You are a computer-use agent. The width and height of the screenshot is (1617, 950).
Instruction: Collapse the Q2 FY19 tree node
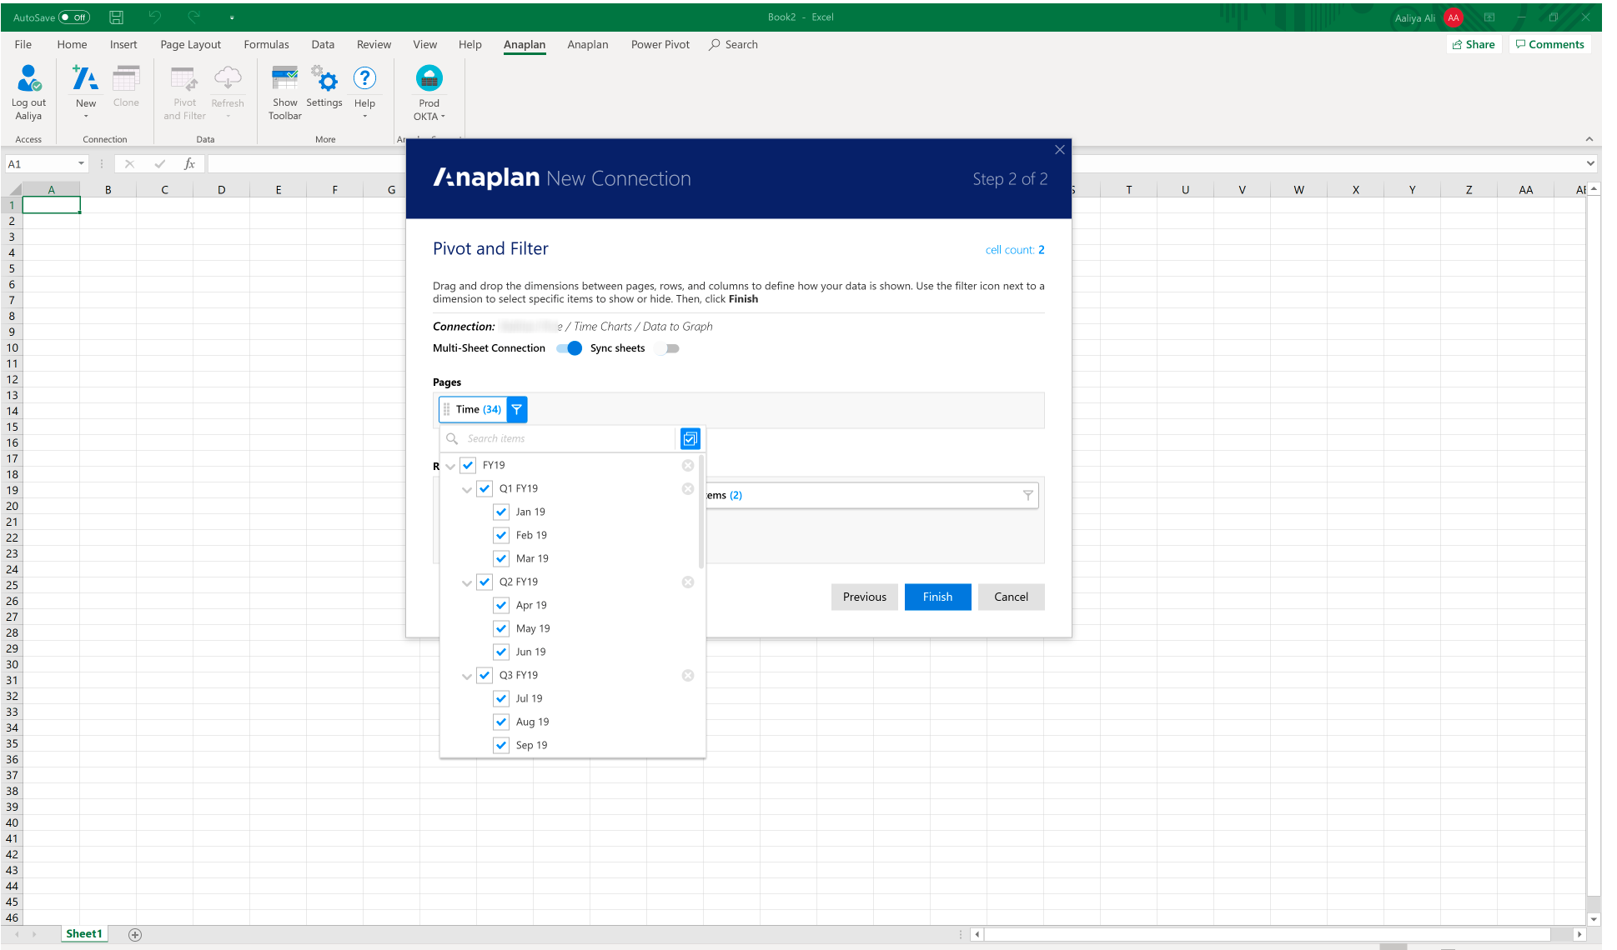467,583
